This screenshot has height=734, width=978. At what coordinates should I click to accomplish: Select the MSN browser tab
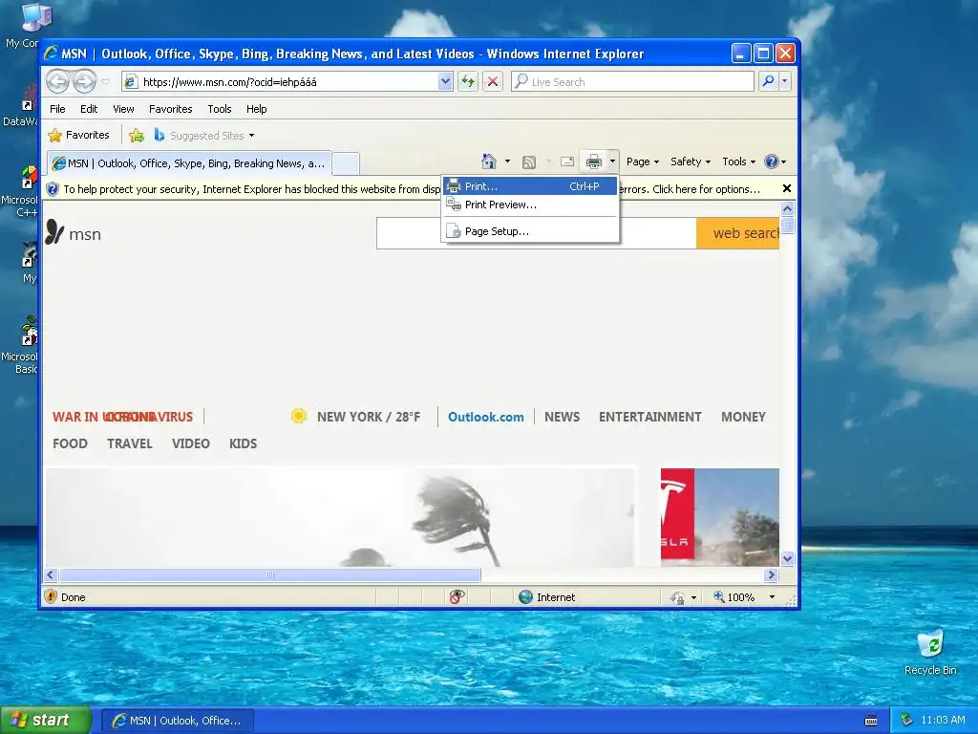189,163
